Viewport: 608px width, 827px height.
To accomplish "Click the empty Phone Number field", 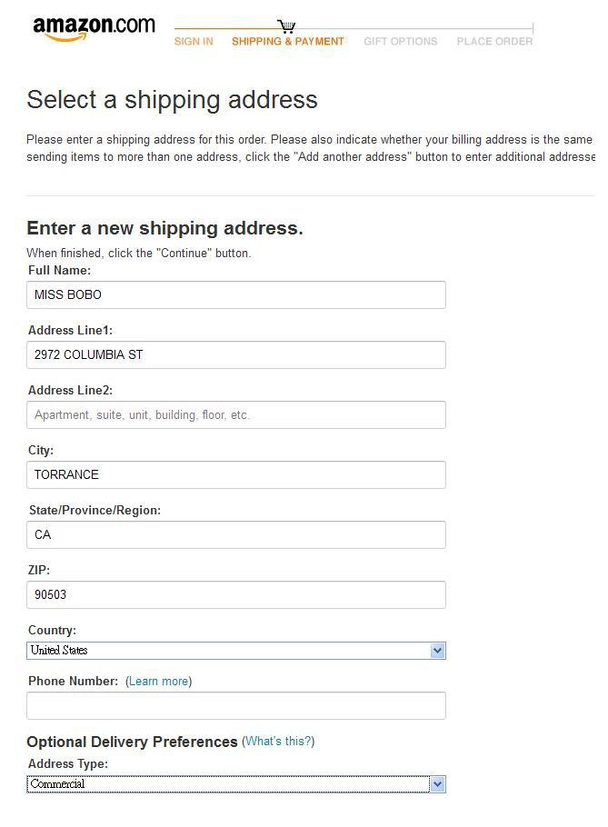I will coord(236,705).
